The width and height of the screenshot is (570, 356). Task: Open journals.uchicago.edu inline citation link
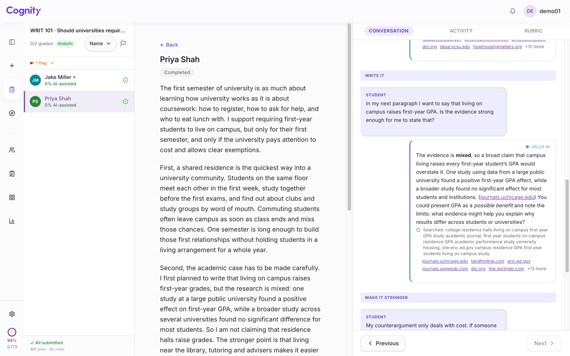507,197
